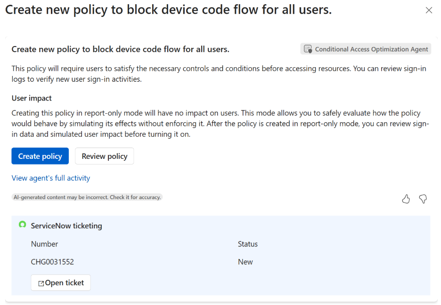
Task: Select ticket number CHG0031552
Action: pyautogui.click(x=52, y=262)
